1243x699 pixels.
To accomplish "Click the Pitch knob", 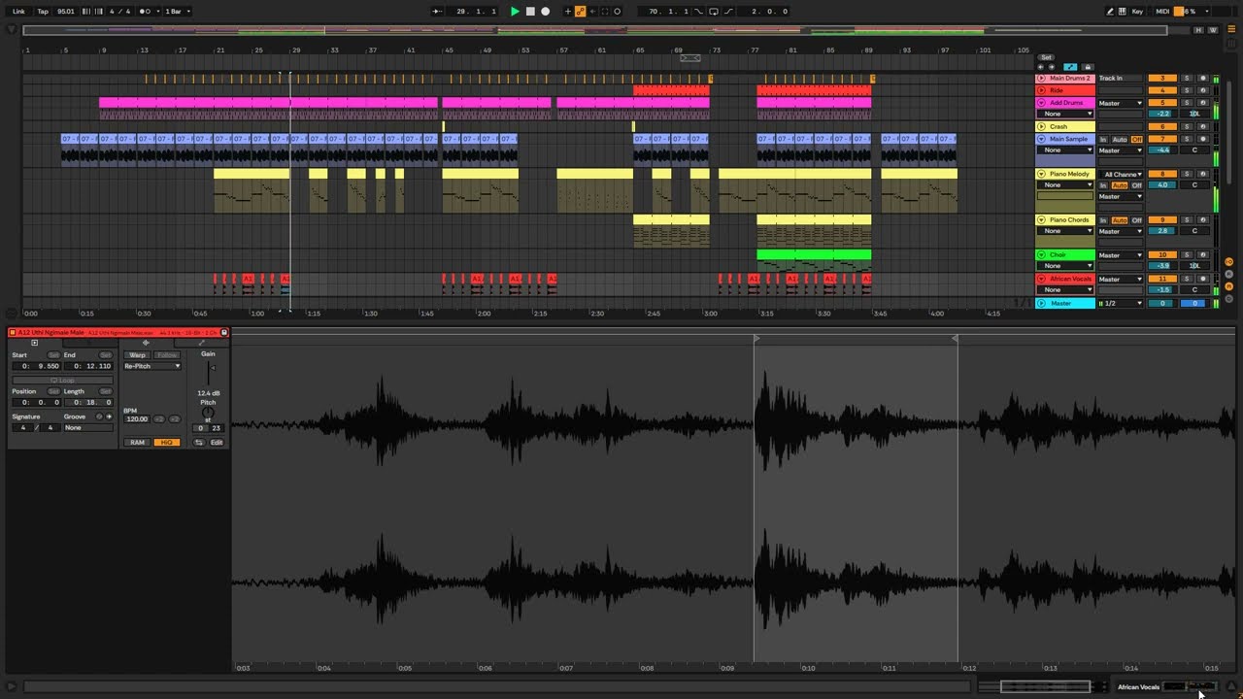I will pos(208,413).
